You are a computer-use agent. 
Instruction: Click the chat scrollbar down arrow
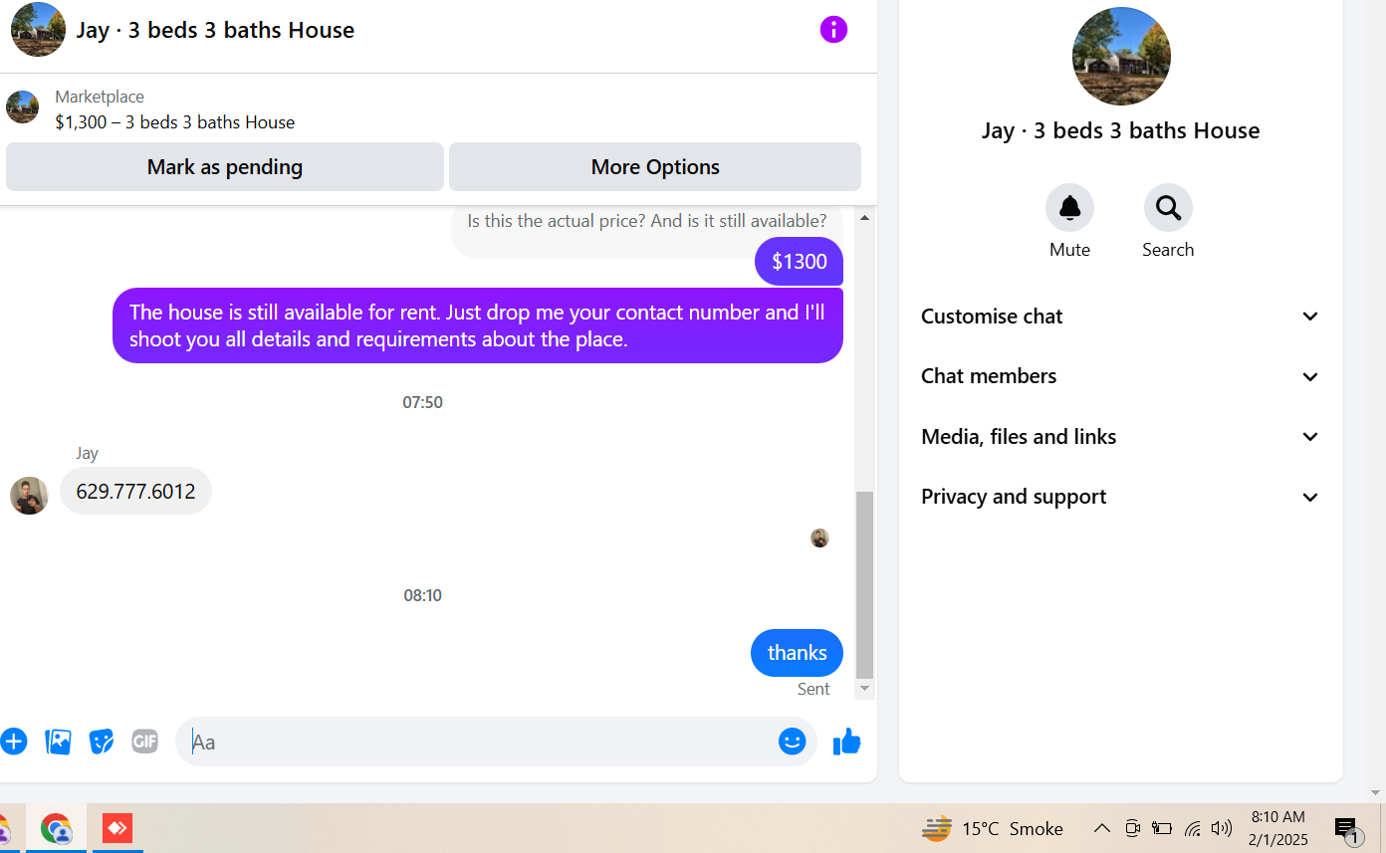pyautogui.click(x=864, y=689)
